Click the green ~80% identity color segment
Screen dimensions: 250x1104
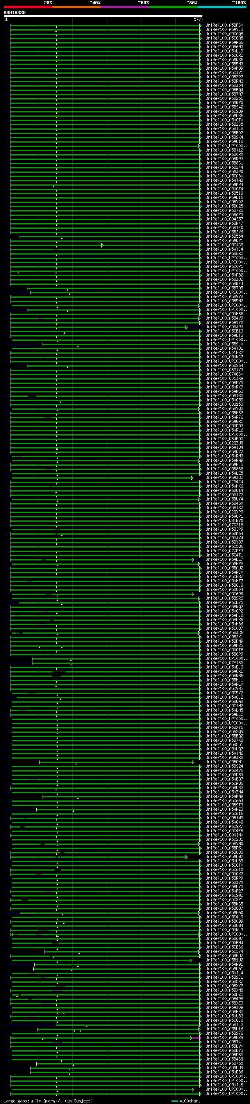[x=173, y=7]
